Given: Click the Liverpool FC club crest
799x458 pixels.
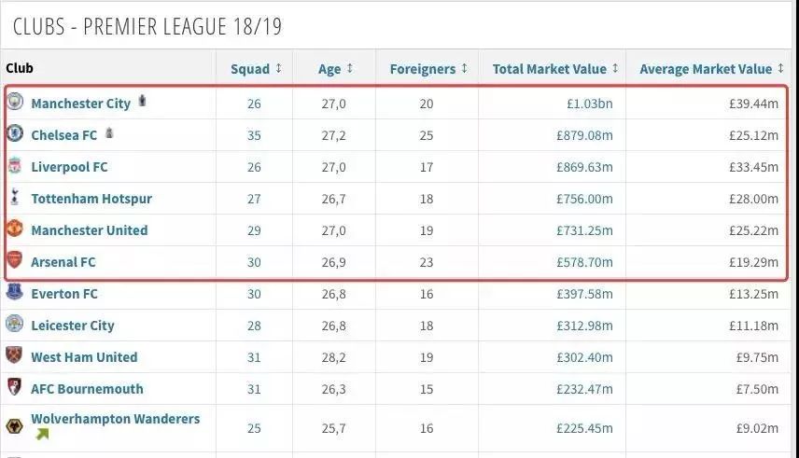Looking at the screenshot, I should 14,166.
